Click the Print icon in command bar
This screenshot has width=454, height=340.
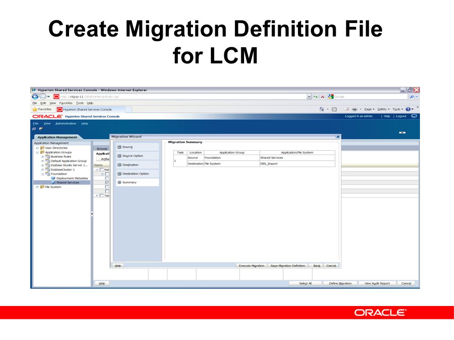pos(354,109)
